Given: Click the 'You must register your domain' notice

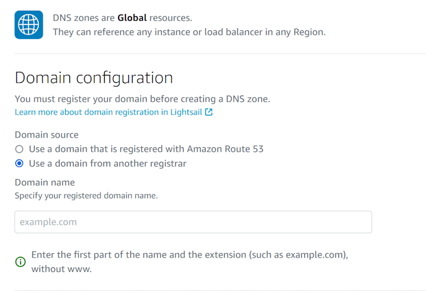Looking at the screenshot, I should pos(142,99).
